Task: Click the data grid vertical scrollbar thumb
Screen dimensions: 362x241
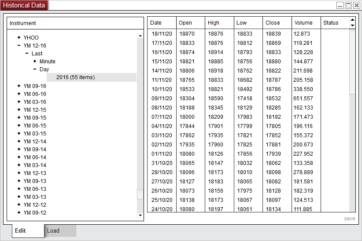Action: tap(353, 62)
